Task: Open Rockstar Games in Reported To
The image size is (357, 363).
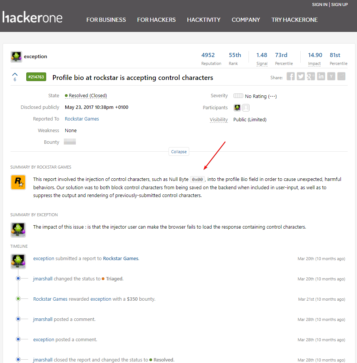Action: (x=82, y=119)
